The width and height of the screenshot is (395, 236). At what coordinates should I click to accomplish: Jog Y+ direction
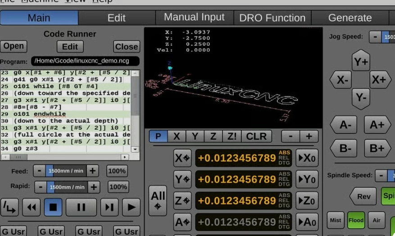tap(361, 60)
